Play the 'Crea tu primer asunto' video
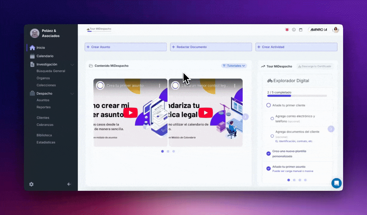Image resolution: width=367 pixels, height=215 pixels. point(130,113)
